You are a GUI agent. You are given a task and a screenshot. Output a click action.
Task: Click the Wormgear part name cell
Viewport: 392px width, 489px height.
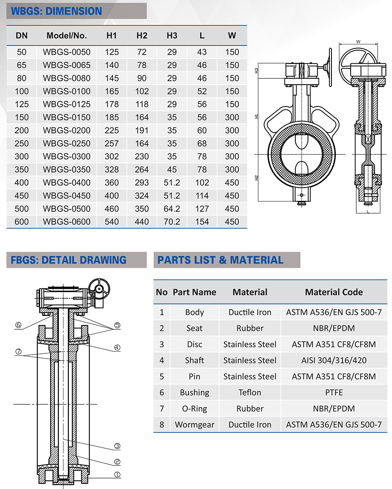click(x=195, y=424)
